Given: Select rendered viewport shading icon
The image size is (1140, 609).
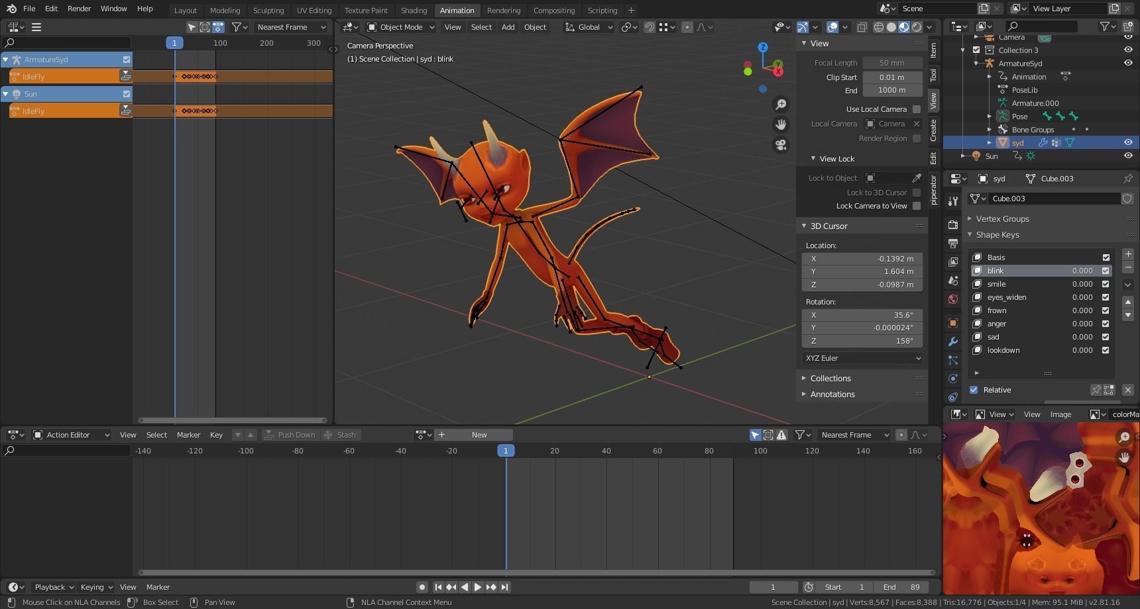Looking at the screenshot, I should [x=917, y=27].
